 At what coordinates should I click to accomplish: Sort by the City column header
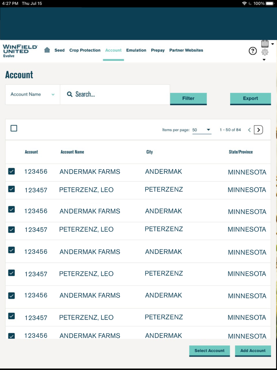pyautogui.click(x=150, y=152)
